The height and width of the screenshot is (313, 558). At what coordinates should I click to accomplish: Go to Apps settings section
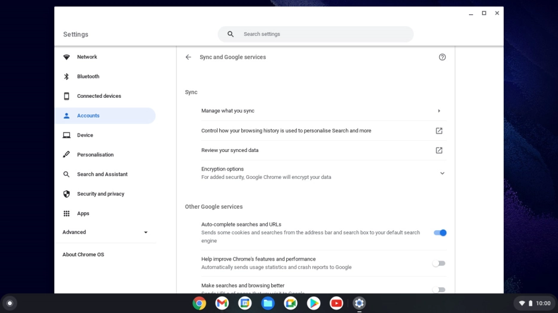[x=83, y=213]
